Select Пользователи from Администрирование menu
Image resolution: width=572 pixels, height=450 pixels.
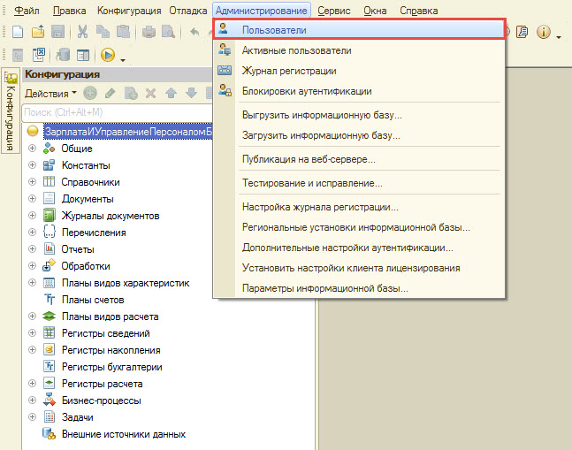tap(272, 30)
